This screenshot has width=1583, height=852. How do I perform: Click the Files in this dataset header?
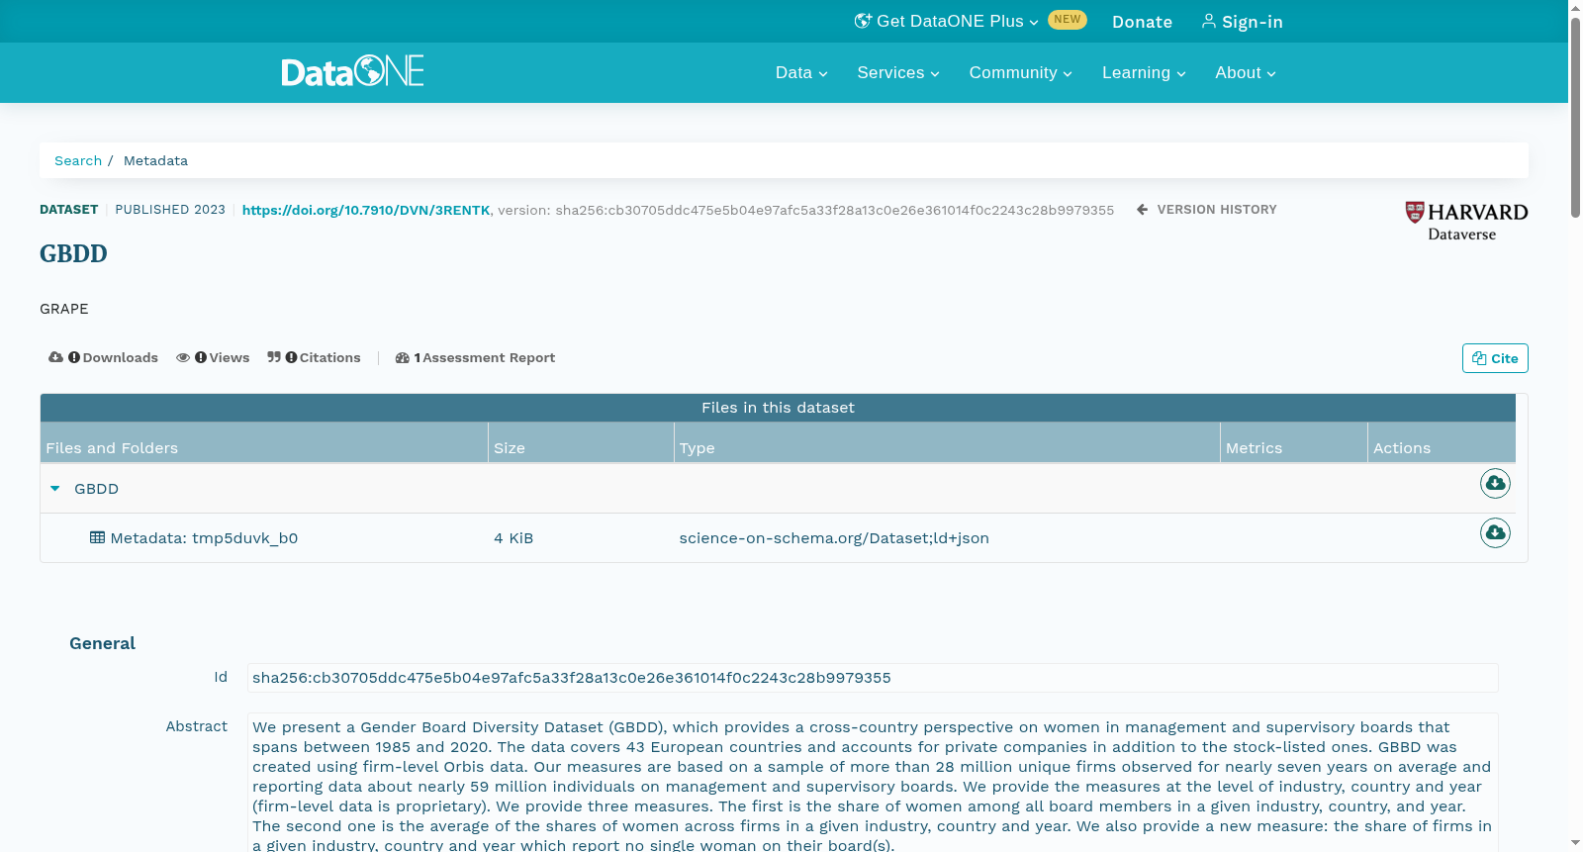pos(778,408)
